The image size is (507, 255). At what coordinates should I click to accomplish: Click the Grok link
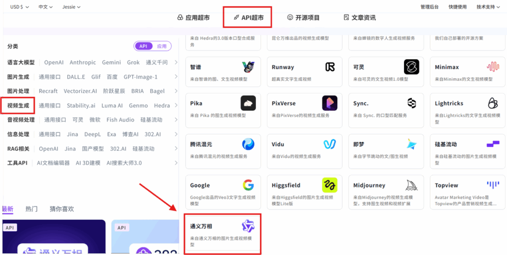(x=133, y=62)
